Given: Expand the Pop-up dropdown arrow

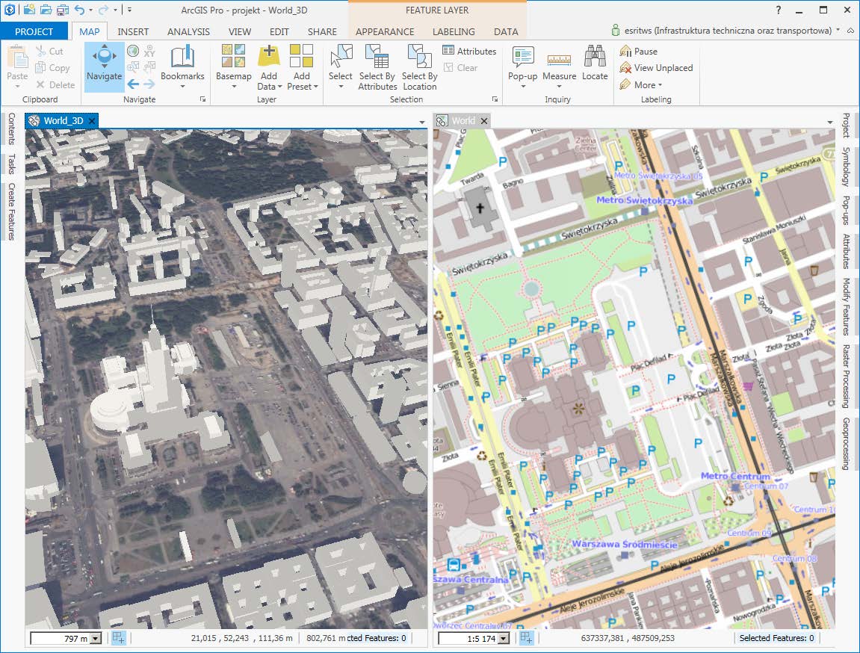Looking at the screenshot, I should 523,87.
